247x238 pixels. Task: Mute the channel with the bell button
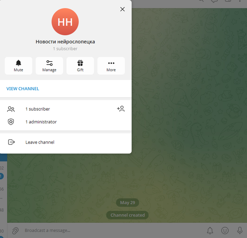click(x=18, y=66)
